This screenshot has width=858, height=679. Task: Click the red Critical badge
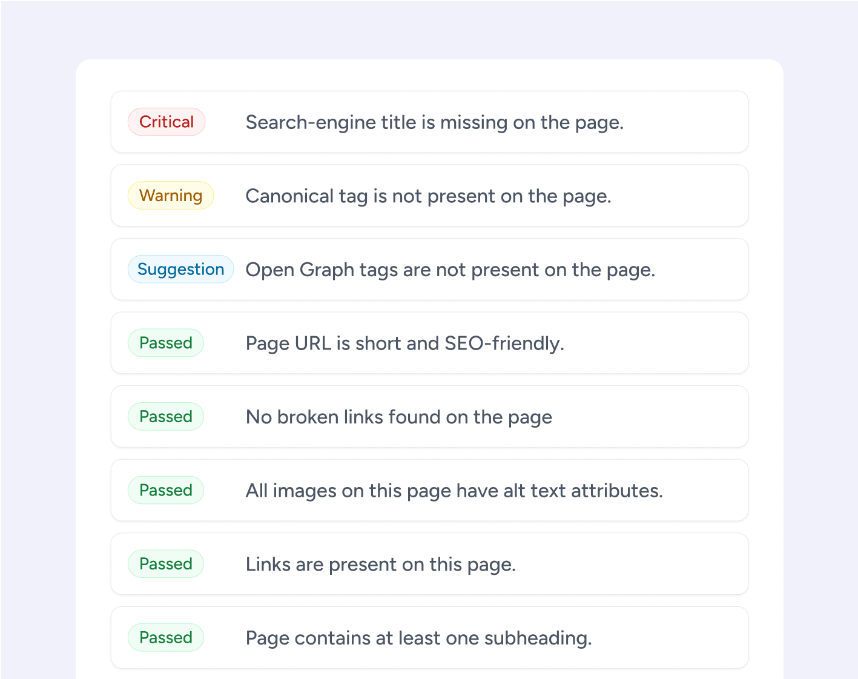(167, 122)
